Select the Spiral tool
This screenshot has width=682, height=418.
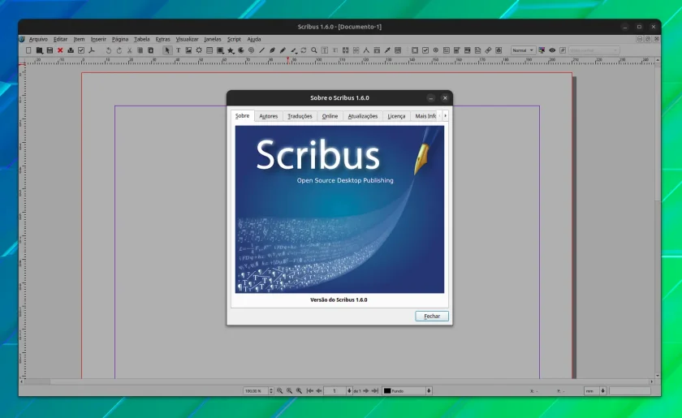(x=251, y=50)
